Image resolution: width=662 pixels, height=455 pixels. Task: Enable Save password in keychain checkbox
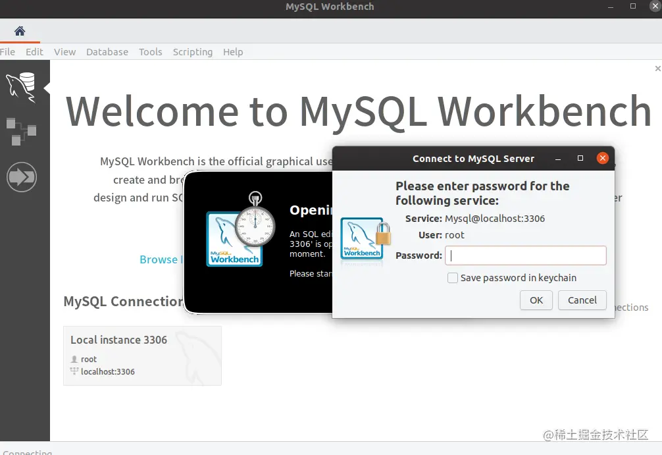tap(453, 278)
